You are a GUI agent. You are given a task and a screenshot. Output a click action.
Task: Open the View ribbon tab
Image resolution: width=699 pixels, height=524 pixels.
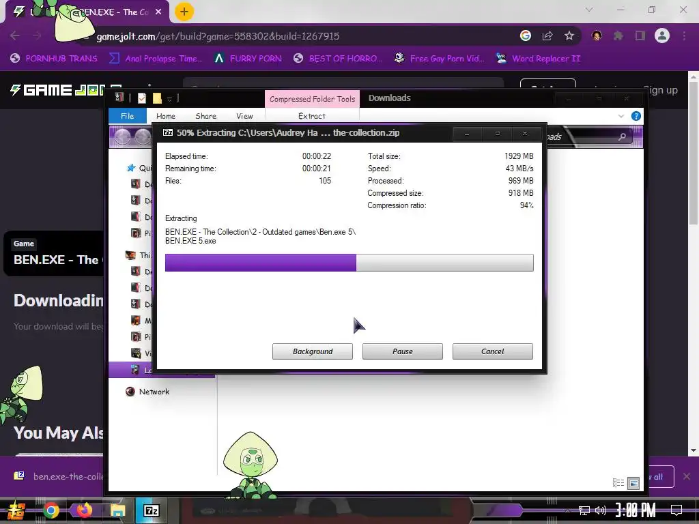(x=244, y=116)
